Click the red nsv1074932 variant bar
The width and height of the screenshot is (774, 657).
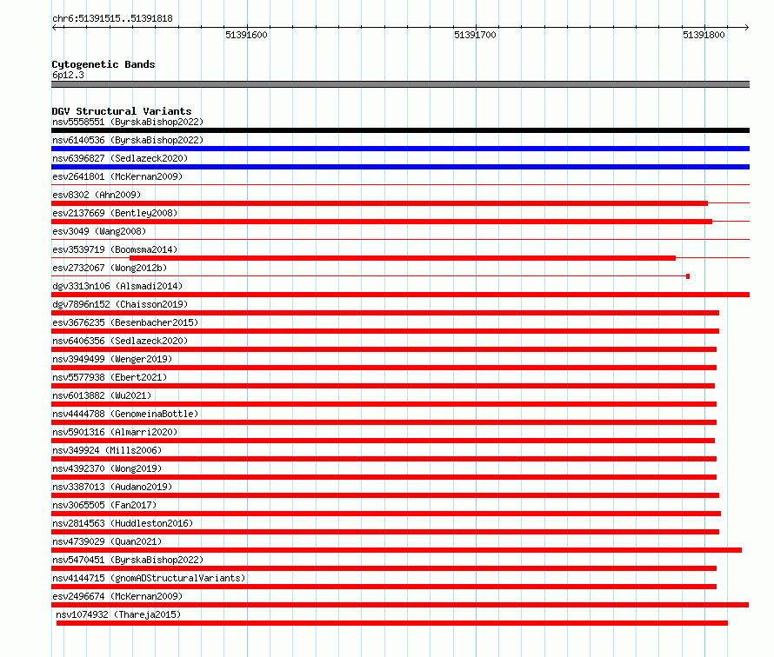point(392,623)
